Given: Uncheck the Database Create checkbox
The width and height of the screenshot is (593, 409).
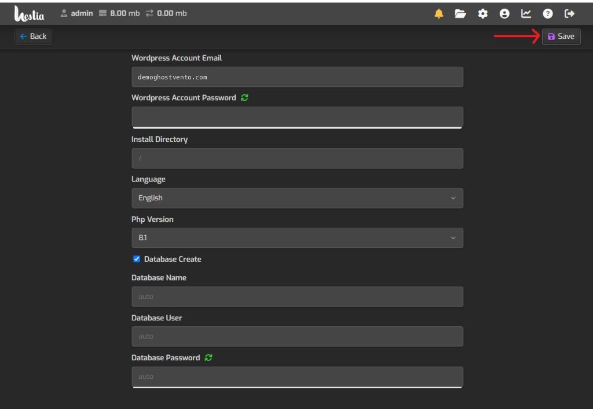Looking at the screenshot, I should [137, 259].
